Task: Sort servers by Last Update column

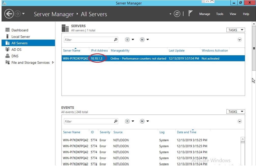Action: pyautogui.click(x=177, y=50)
